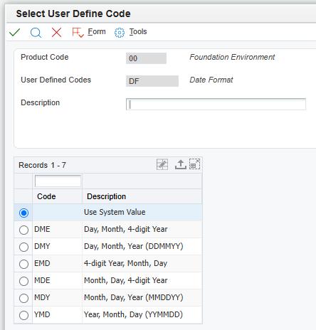Click the Code column header
Image resolution: width=316 pixels, height=330 pixels.
tap(57, 196)
